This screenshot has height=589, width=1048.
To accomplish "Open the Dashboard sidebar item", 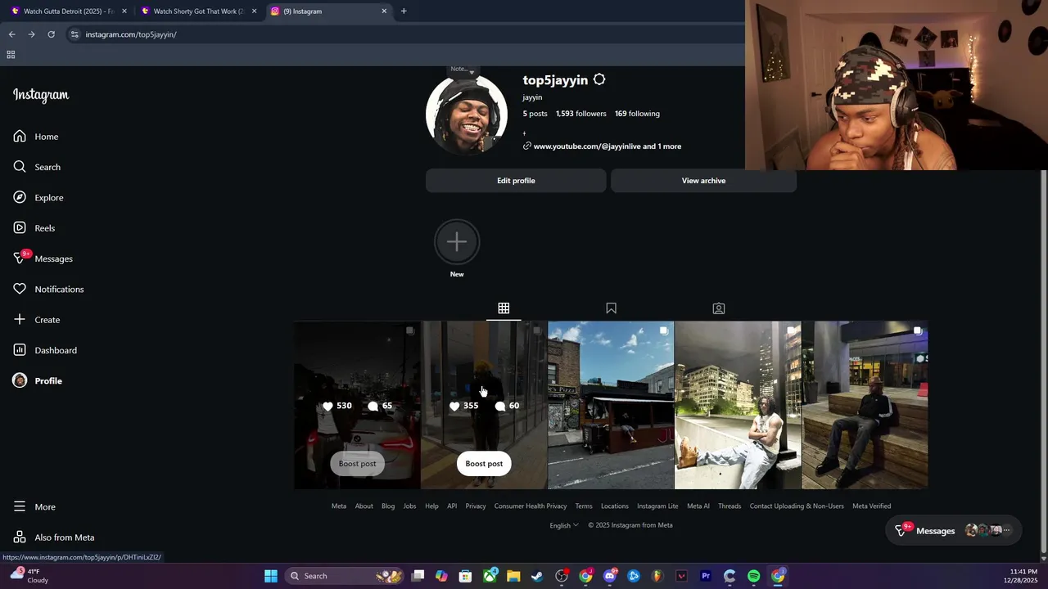I will coord(45,350).
